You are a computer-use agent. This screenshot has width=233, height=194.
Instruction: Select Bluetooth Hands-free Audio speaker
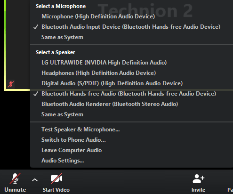click(x=129, y=94)
